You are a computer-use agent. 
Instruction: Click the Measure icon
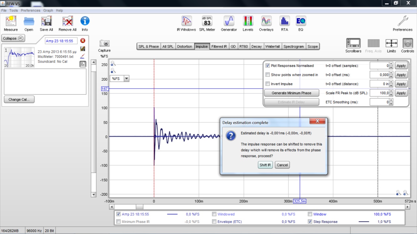(11, 21)
